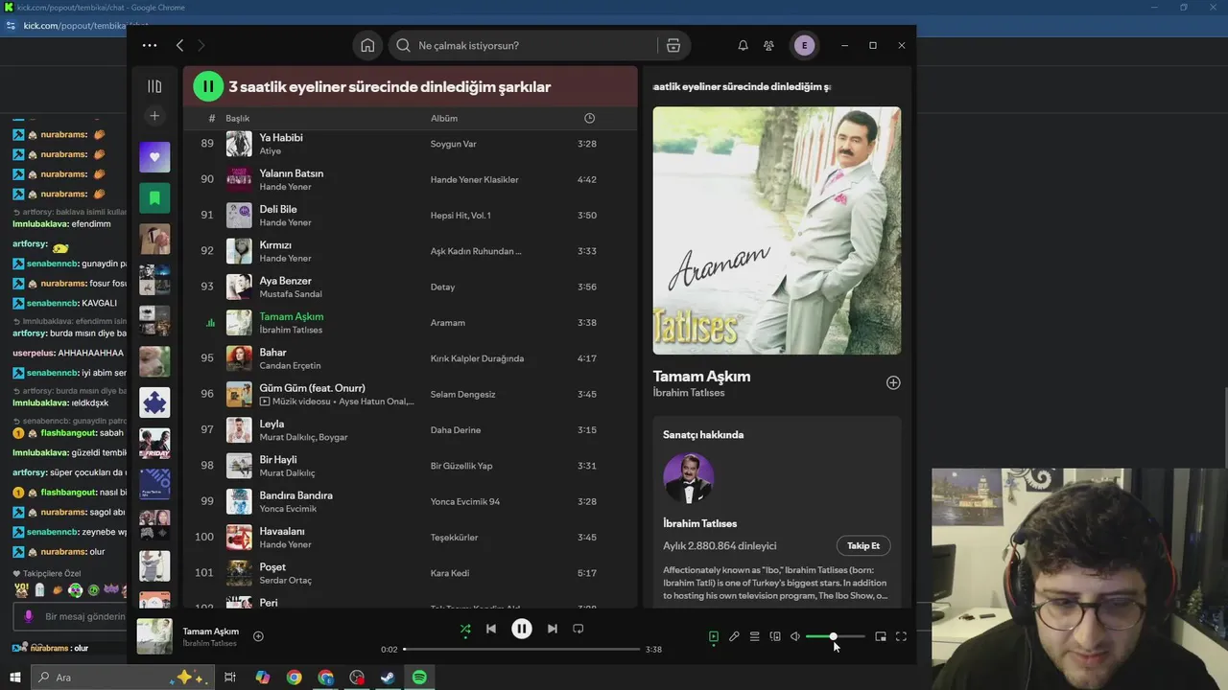Open the Windows Start button
This screenshot has height=690, width=1228.
15,678
